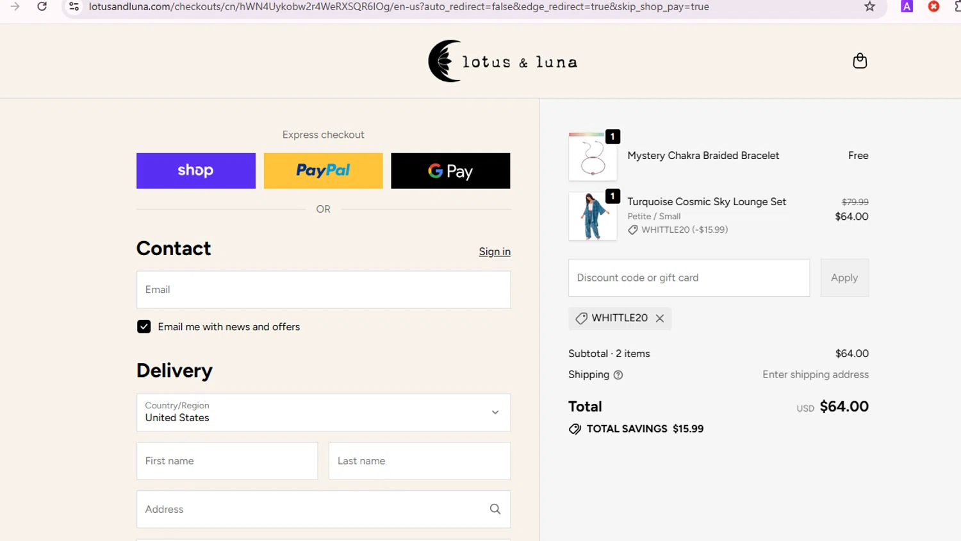This screenshot has height=541, width=961.
Task: Pay with PayPal button
Action: (324, 171)
